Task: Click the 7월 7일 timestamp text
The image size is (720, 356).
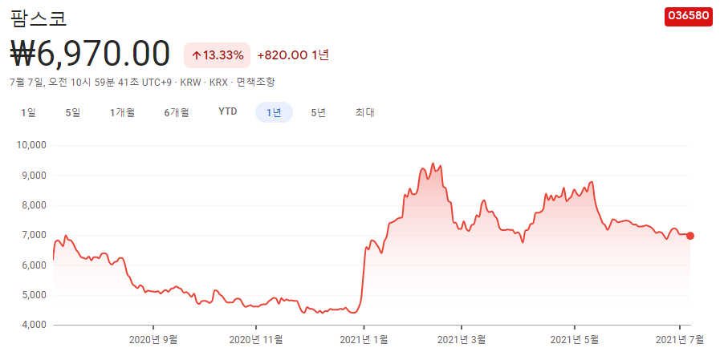Action: 91,83
